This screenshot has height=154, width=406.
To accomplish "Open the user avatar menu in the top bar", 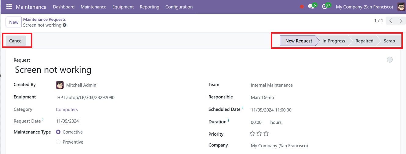I will click(x=401, y=7).
